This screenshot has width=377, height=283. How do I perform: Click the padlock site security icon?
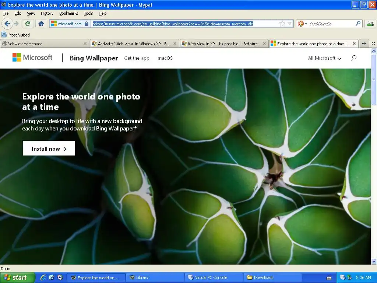(87, 24)
